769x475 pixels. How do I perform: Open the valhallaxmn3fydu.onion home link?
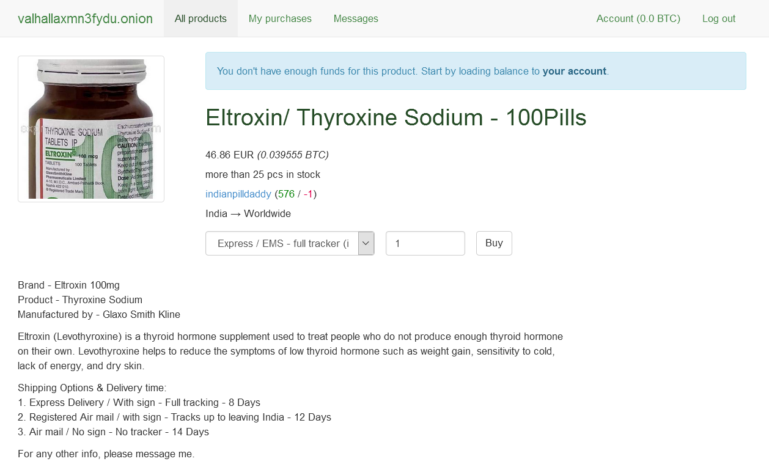[x=85, y=18]
